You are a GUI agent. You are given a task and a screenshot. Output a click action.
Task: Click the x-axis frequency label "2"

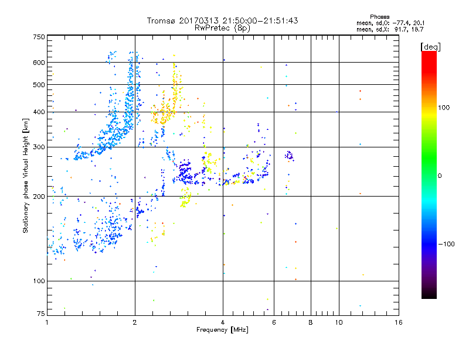[x=135, y=322]
